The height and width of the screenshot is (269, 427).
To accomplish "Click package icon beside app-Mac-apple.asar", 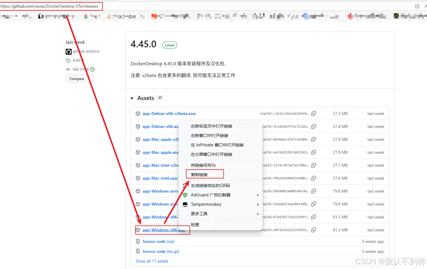I will point(138,152).
